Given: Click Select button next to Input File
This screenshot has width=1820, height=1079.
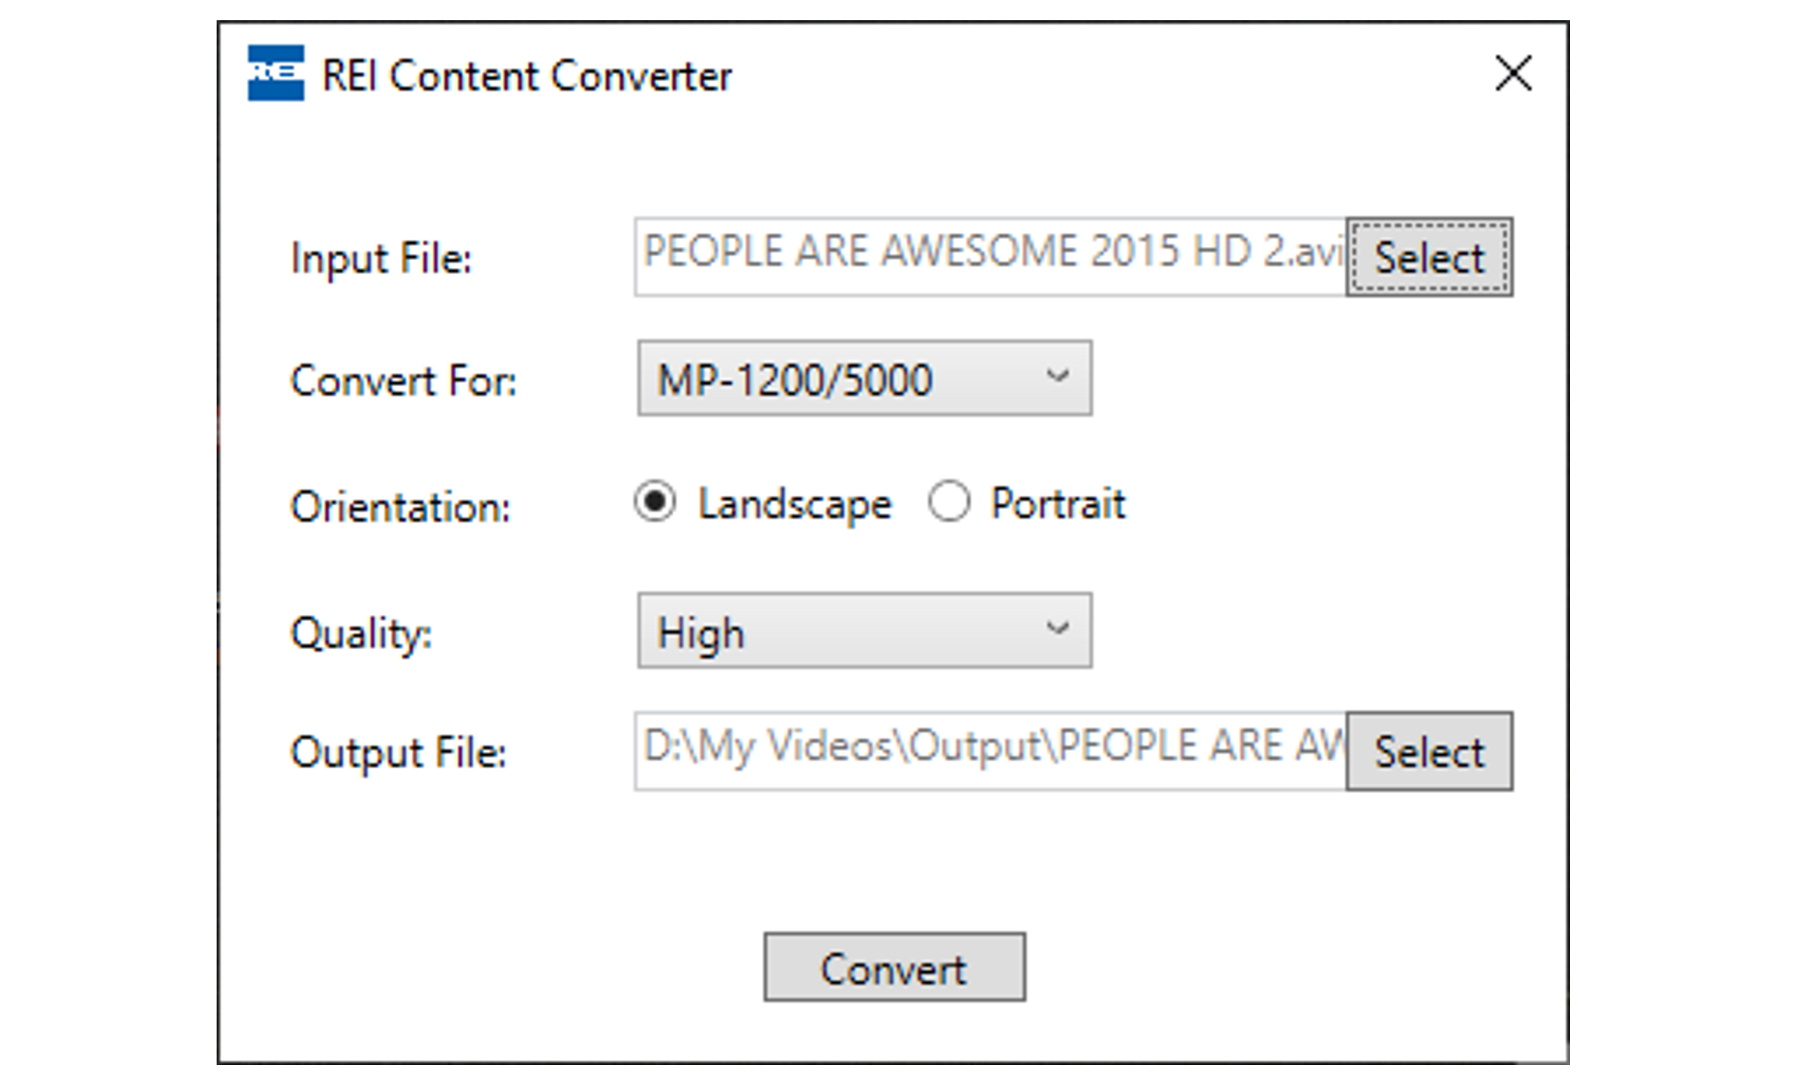Looking at the screenshot, I should click(x=1429, y=257).
